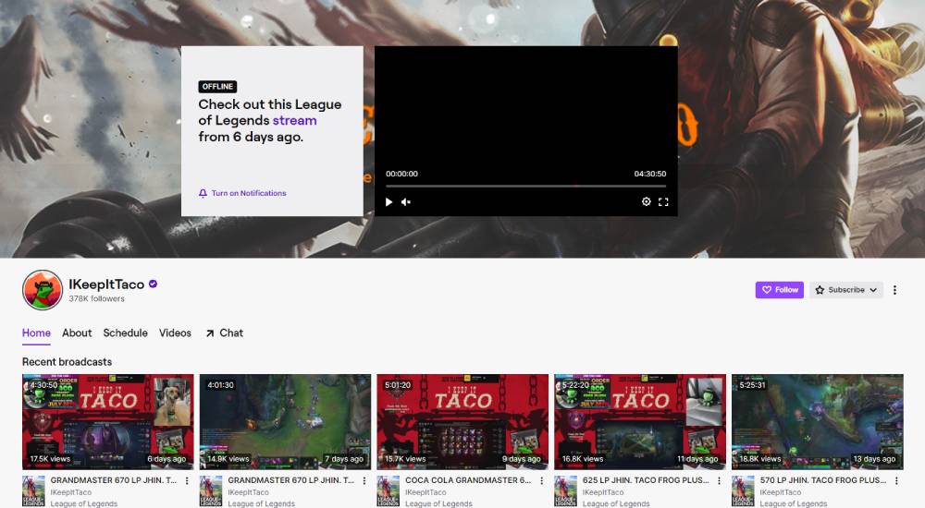Follow the IKeepItTaco channel
This screenshot has width=925, height=508.
[779, 290]
